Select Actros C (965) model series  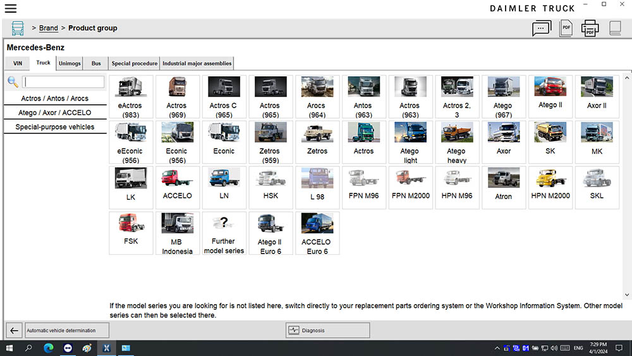pyautogui.click(x=224, y=97)
